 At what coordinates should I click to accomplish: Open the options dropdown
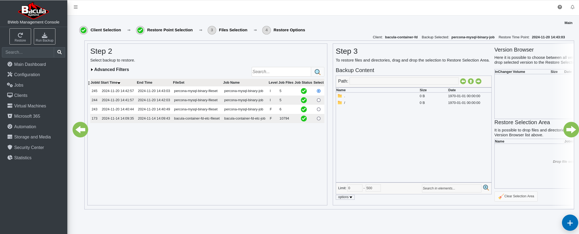tap(345, 197)
